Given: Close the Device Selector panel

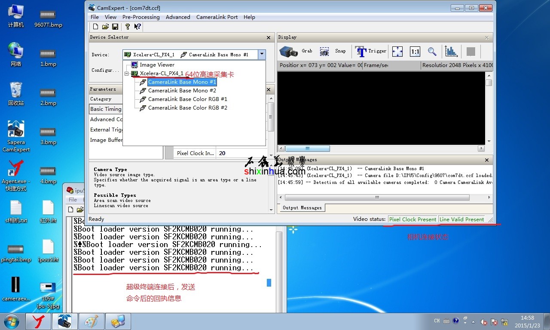Looking at the screenshot, I should click(x=269, y=38).
